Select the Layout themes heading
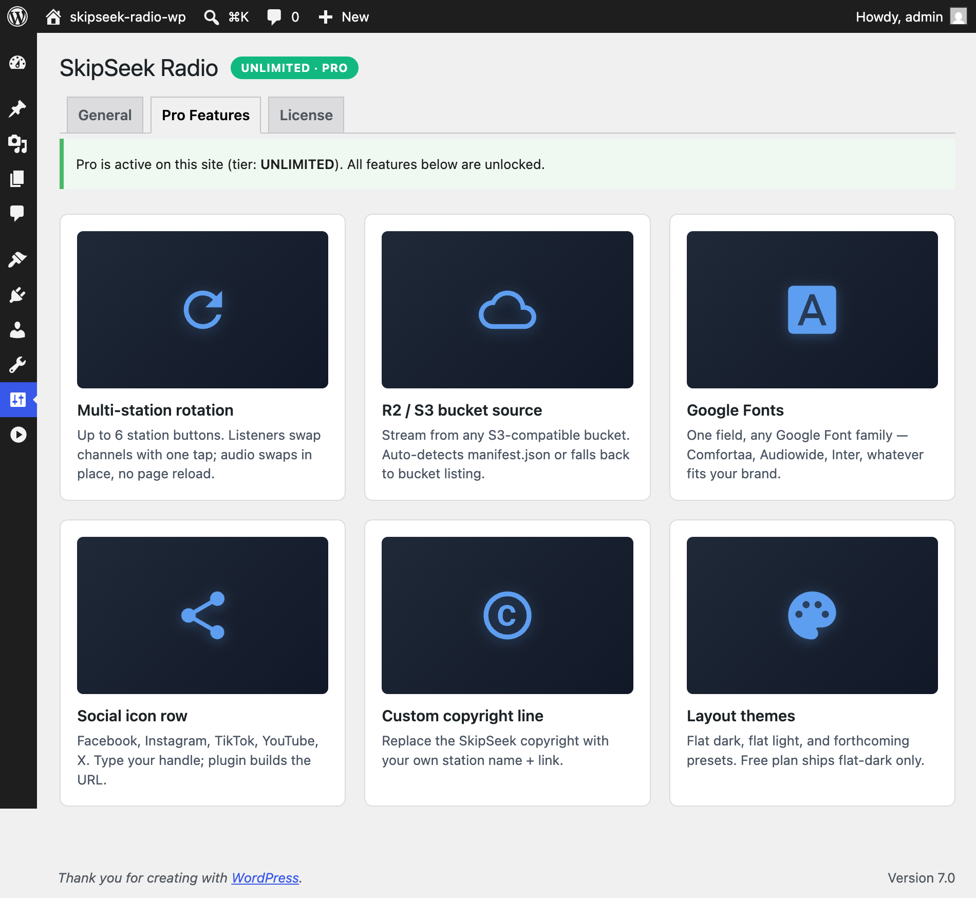This screenshot has width=976, height=898. [x=741, y=716]
